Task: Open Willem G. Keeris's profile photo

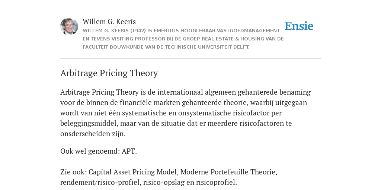Action: (x=69, y=26)
